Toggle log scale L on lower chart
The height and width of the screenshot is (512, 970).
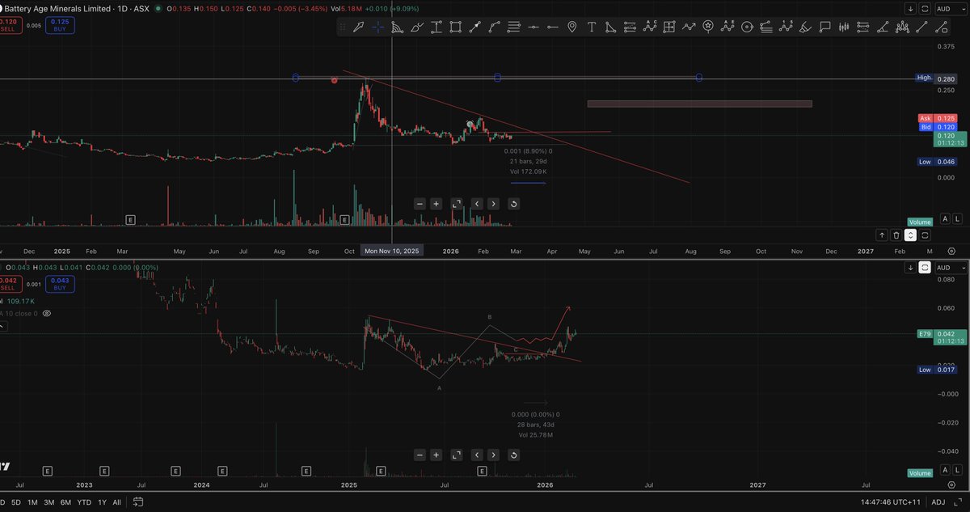click(x=957, y=471)
